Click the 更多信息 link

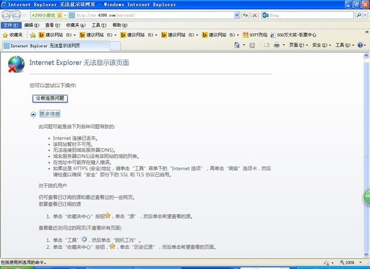pyautogui.click(x=50, y=114)
